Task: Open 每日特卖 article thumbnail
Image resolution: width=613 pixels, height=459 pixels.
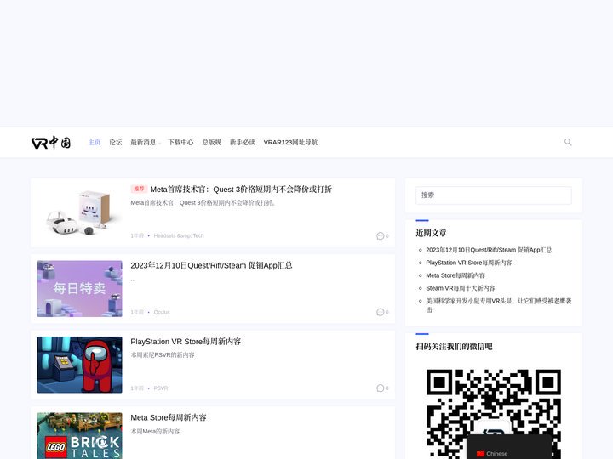Action: click(79, 289)
